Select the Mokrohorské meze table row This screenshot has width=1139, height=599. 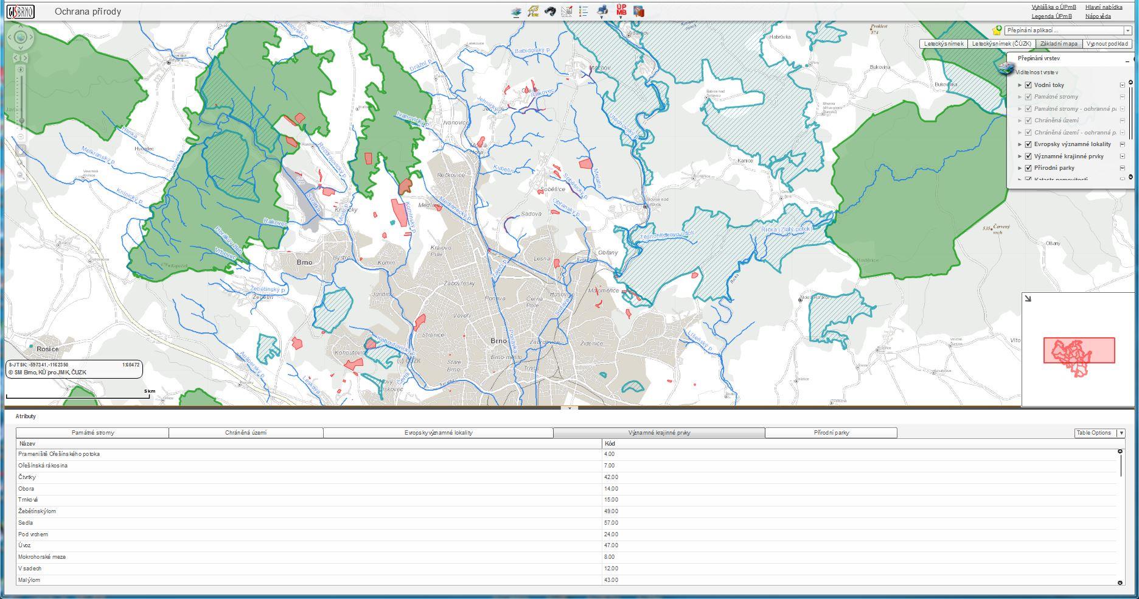coord(566,557)
